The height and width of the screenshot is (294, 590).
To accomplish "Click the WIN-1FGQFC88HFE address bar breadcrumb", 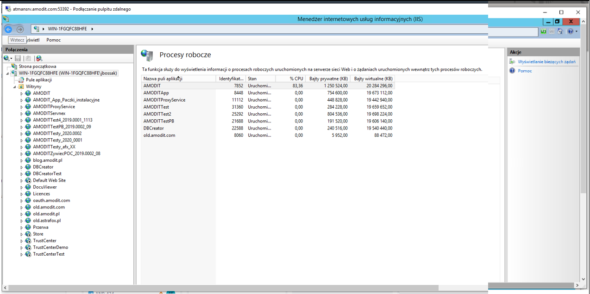I will click(x=67, y=29).
